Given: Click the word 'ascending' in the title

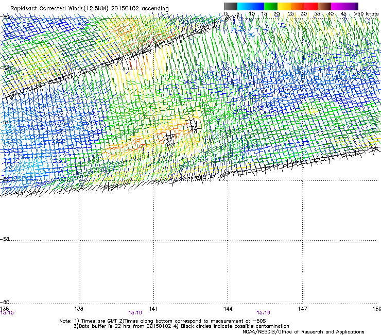Looking at the screenshot, I should pos(155,9).
